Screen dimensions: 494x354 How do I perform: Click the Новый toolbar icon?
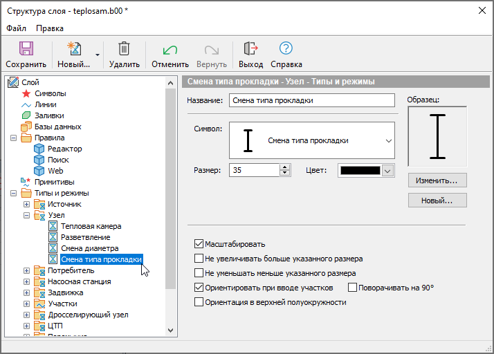point(73,48)
